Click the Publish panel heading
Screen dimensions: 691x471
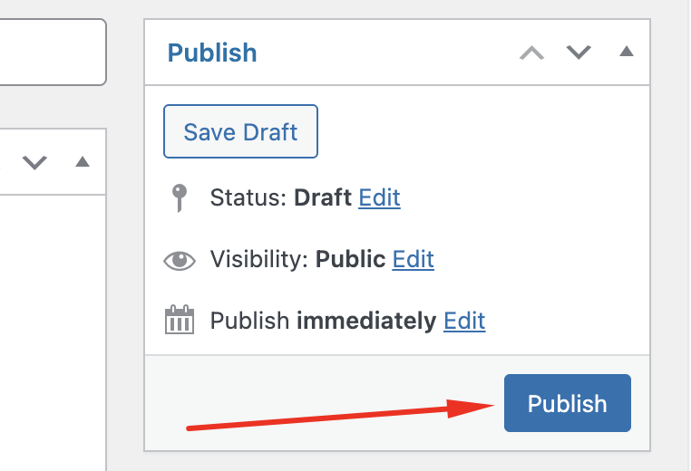point(212,53)
